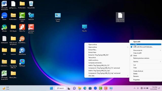Viewport: 162px width, 91px height.
Task: Open the Mavis_Bea folder on desktop
Action: pyautogui.click(x=13, y=75)
